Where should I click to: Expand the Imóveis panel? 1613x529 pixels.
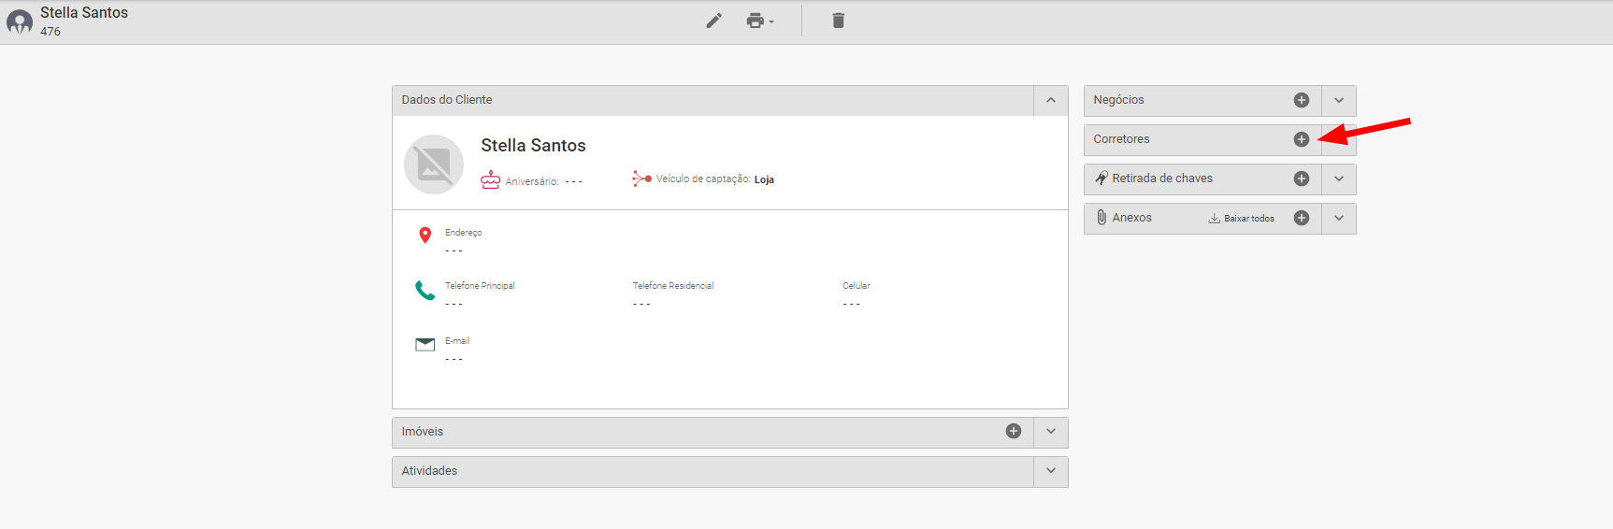pyautogui.click(x=1050, y=431)
